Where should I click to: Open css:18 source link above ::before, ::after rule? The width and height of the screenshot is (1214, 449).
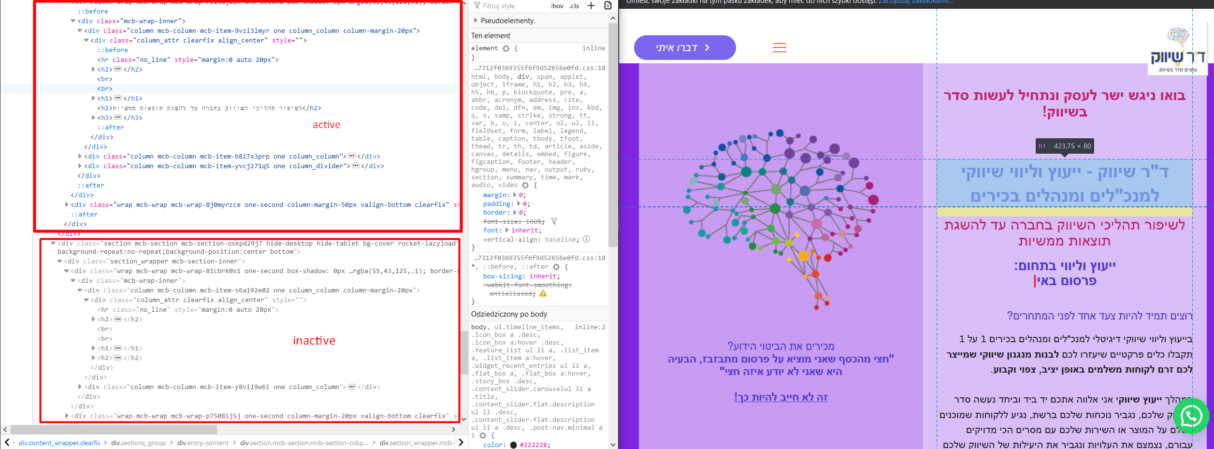click(539, 258)
